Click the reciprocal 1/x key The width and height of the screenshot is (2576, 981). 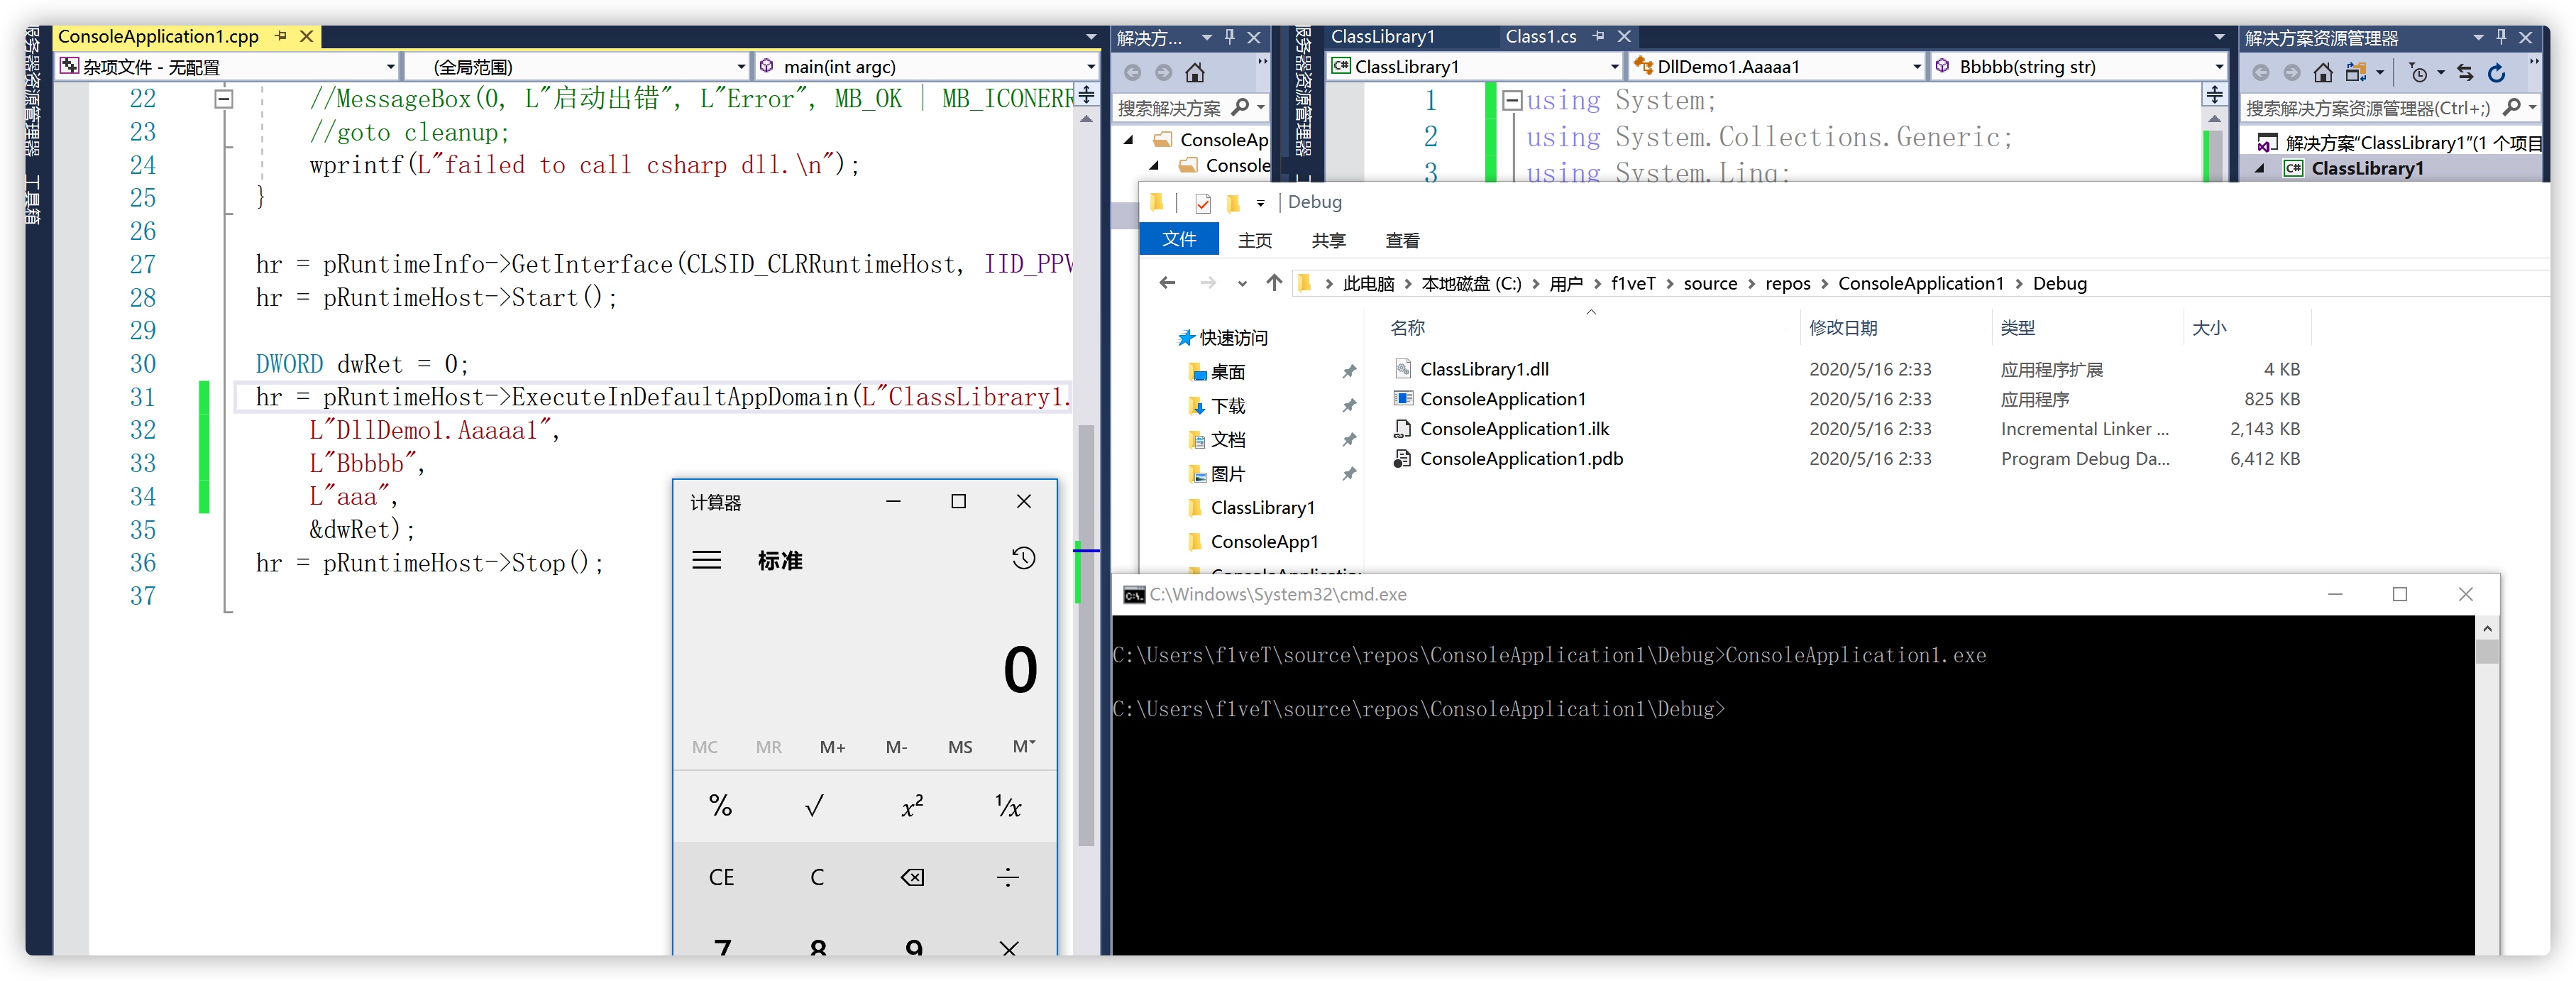coord(1008,806)
